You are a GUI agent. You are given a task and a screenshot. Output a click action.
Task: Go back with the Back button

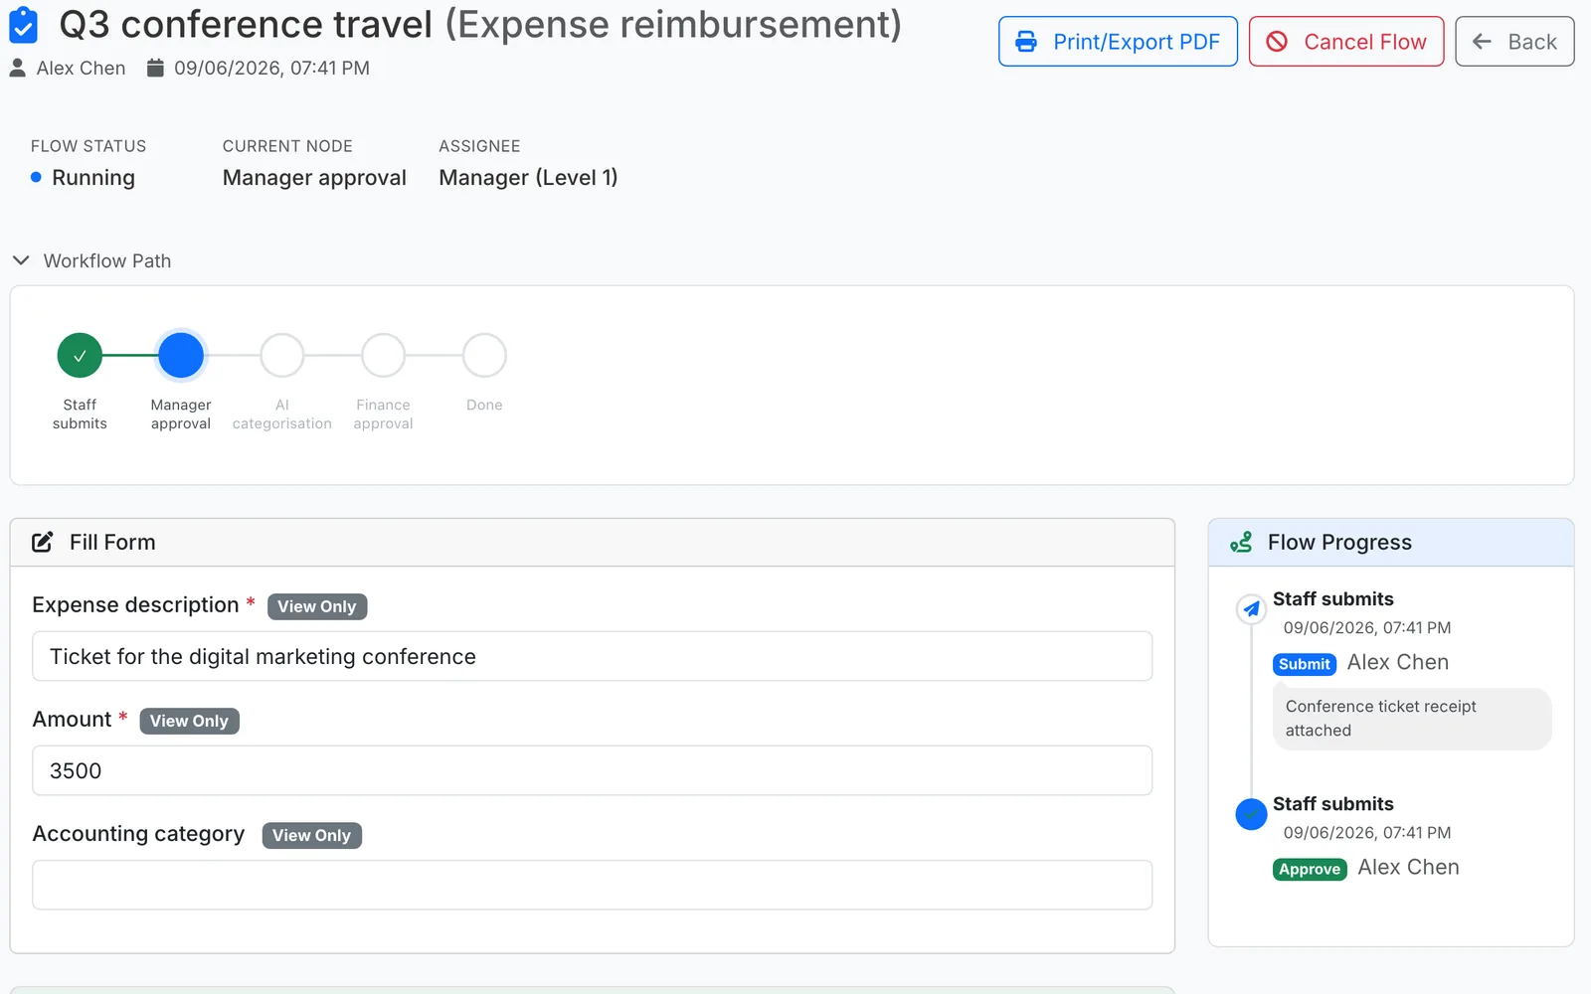[1514, 42]
